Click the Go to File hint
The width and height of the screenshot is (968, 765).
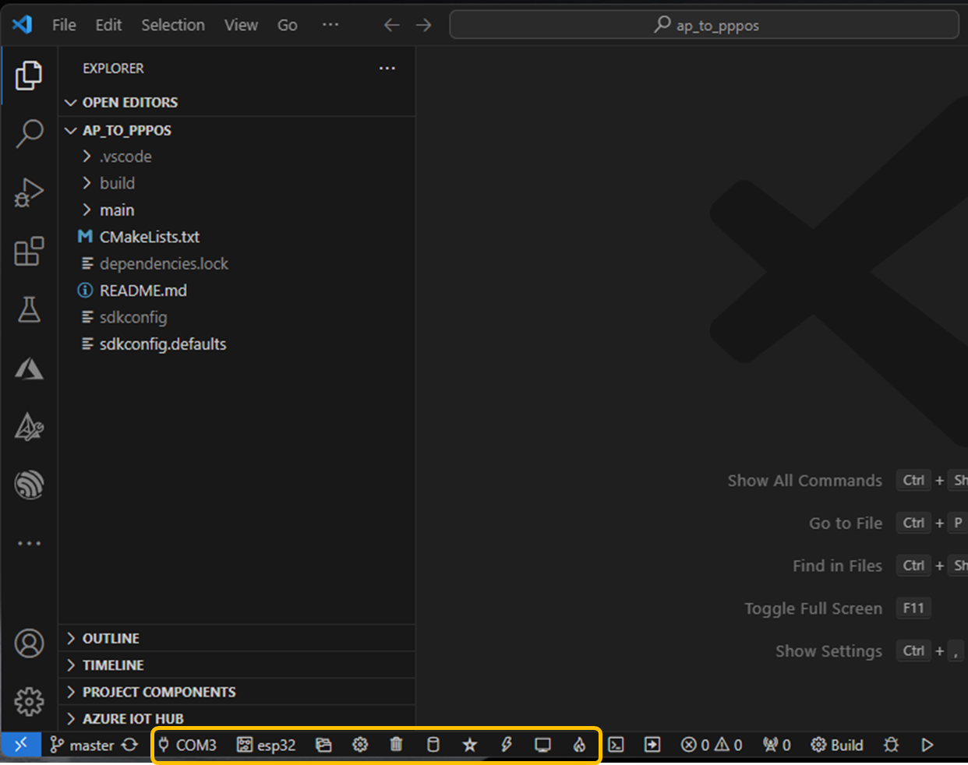846,524
